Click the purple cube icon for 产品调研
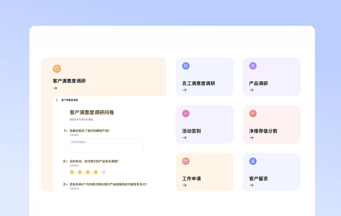 (253, 66)
